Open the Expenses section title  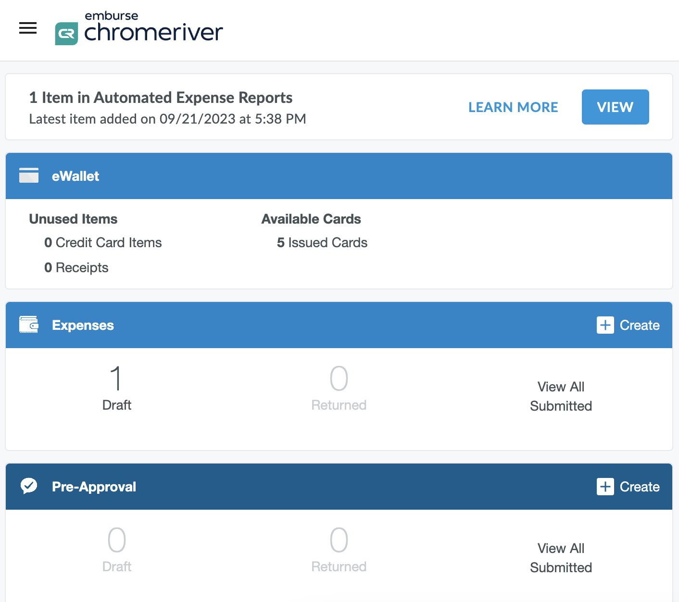pyautogui.click(x=83, y=326)
